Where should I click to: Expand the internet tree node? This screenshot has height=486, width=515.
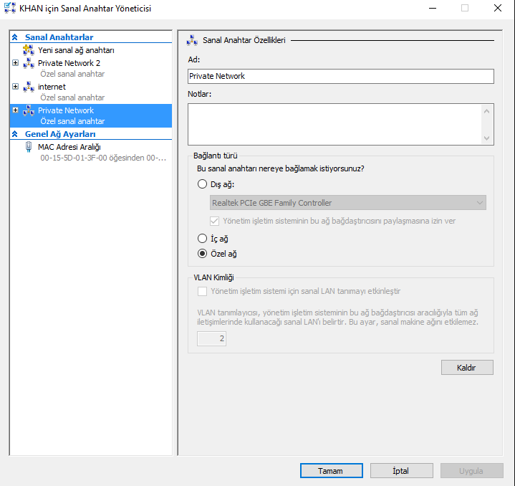(x=16, y=87)
